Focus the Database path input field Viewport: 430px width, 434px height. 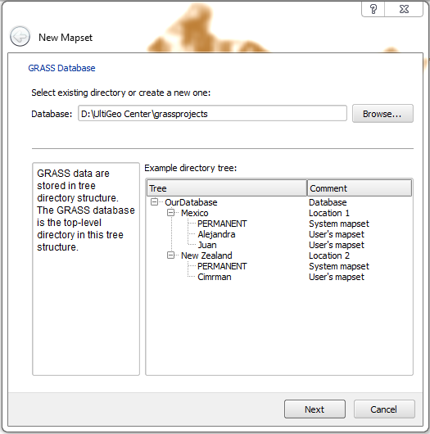pos(212,114)
